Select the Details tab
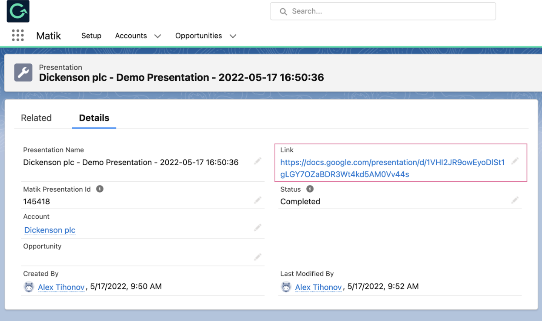Image resolution: width=542 pixels, height=321 pixels. 94,118
